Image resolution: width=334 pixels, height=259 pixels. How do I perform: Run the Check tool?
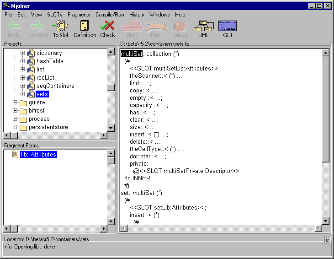pyautogui.click(x=107, y=29)
